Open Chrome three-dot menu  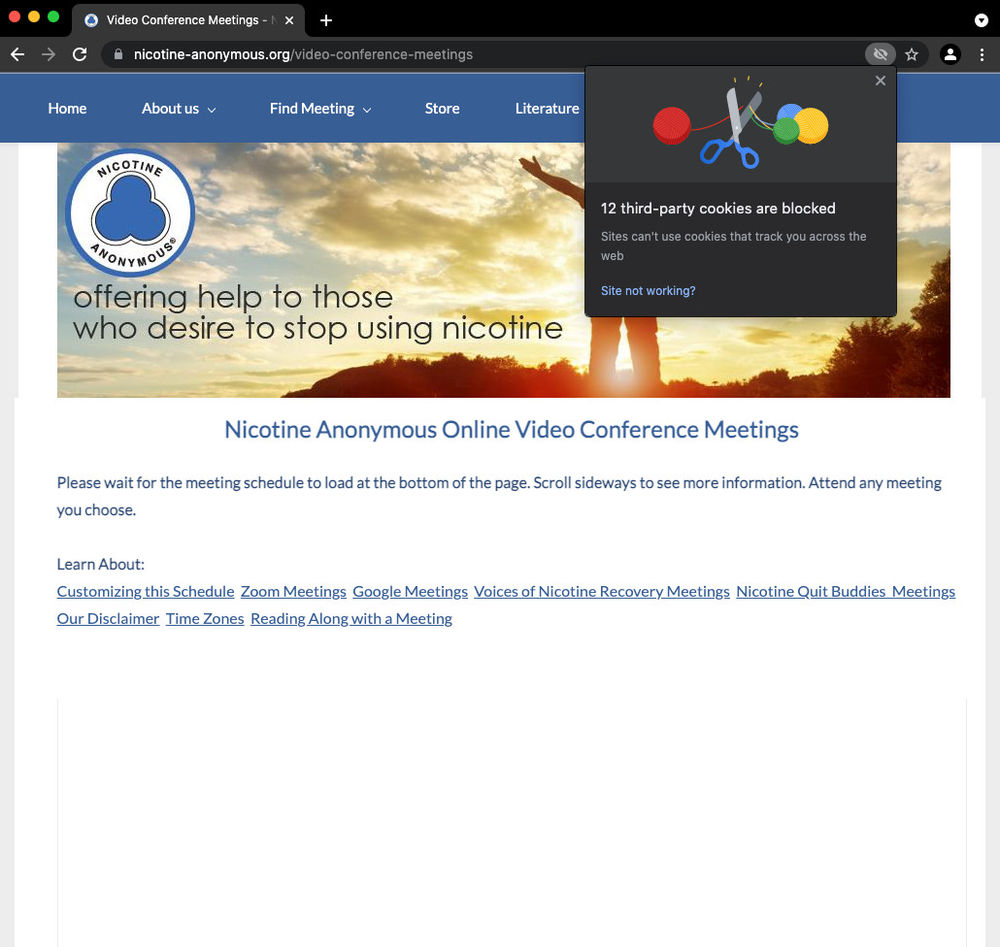pos(982,54)
